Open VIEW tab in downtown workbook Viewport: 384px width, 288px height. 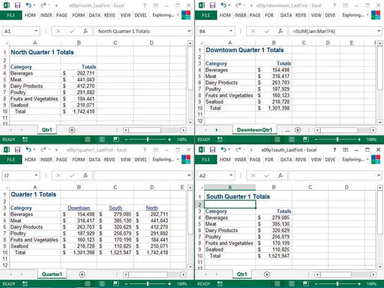(316, 15)
